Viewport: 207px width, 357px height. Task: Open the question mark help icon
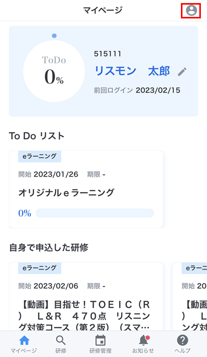click(182, 341)
